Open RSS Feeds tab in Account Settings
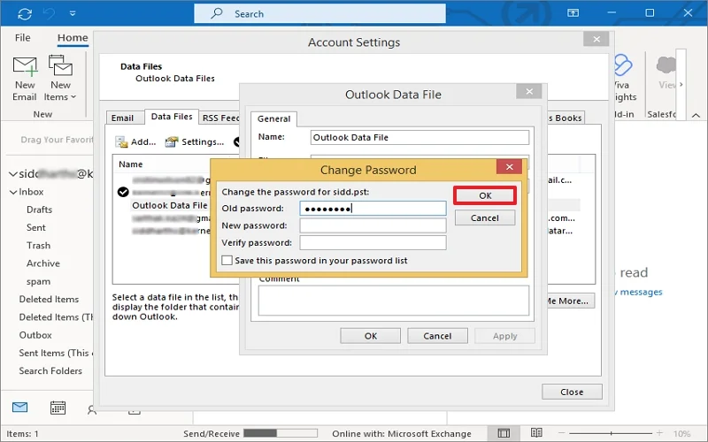The width and height of the screenshot is (708, 442). tap(220, 118)
